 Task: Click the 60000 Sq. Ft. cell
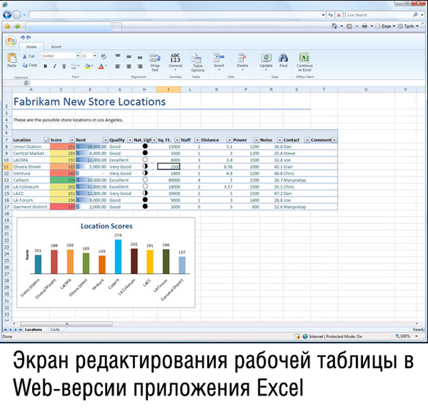point(169,180)
